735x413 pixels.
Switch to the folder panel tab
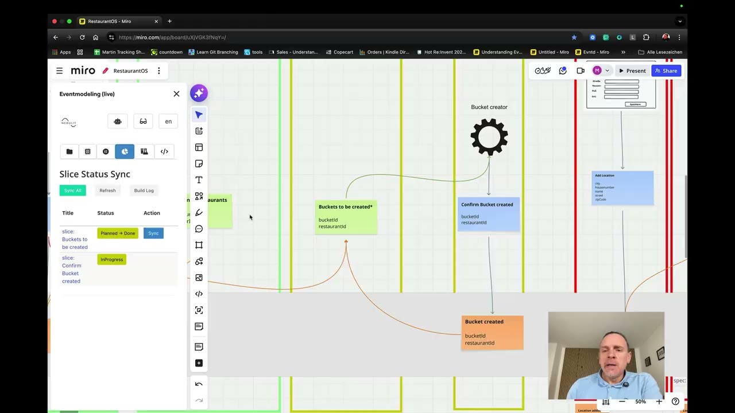coord(69,151)
